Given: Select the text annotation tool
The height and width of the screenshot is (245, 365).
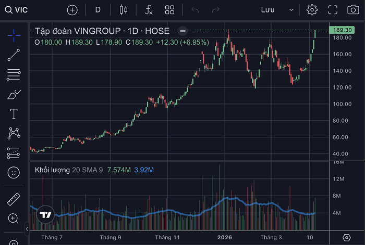Looking at the screenshot, I should pyautogui.click(x=14, y=113).
